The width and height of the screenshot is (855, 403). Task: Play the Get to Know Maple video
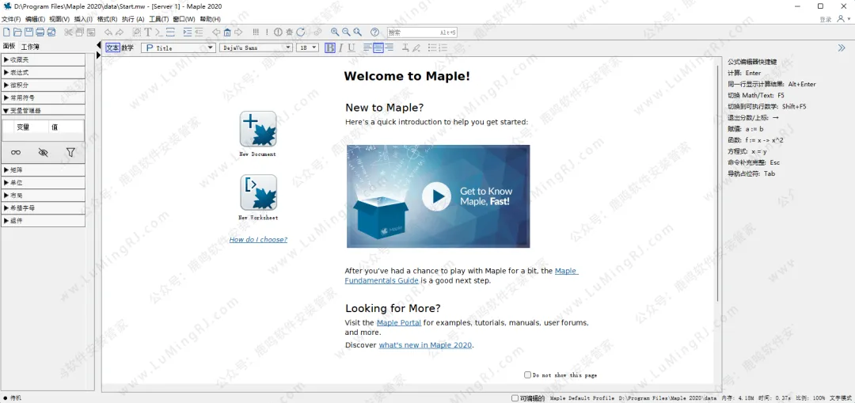tap(436, 196)
